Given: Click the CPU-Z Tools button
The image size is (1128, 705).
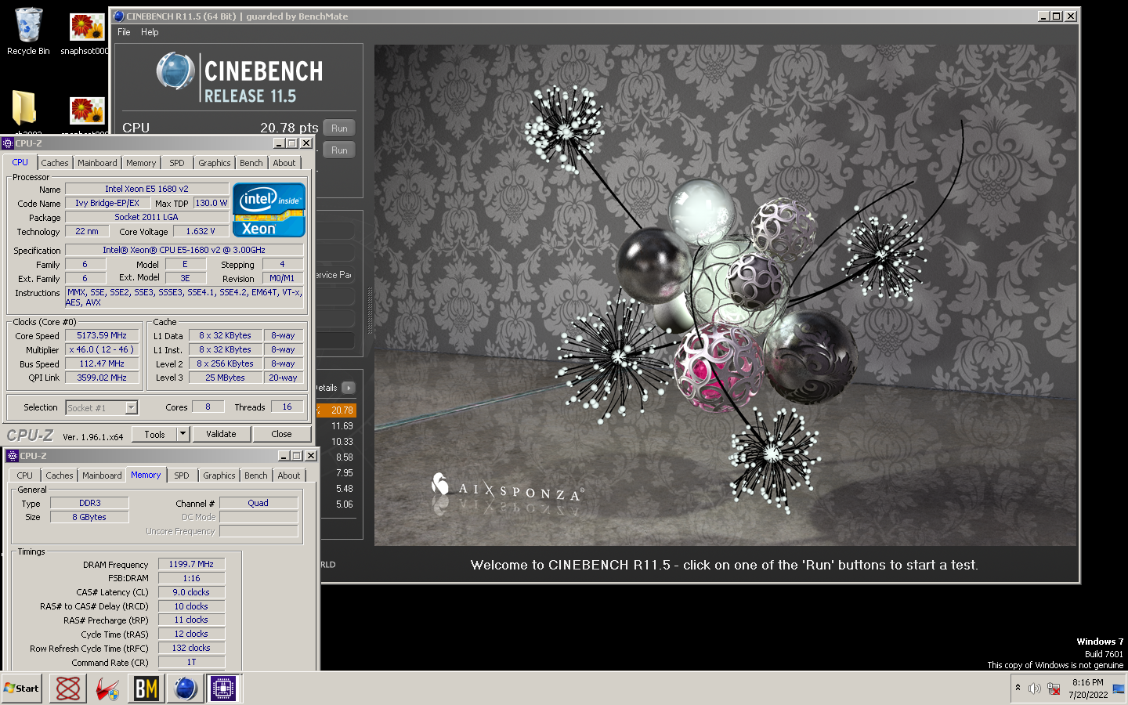Looking at the screenshot, I should [154, 434].
